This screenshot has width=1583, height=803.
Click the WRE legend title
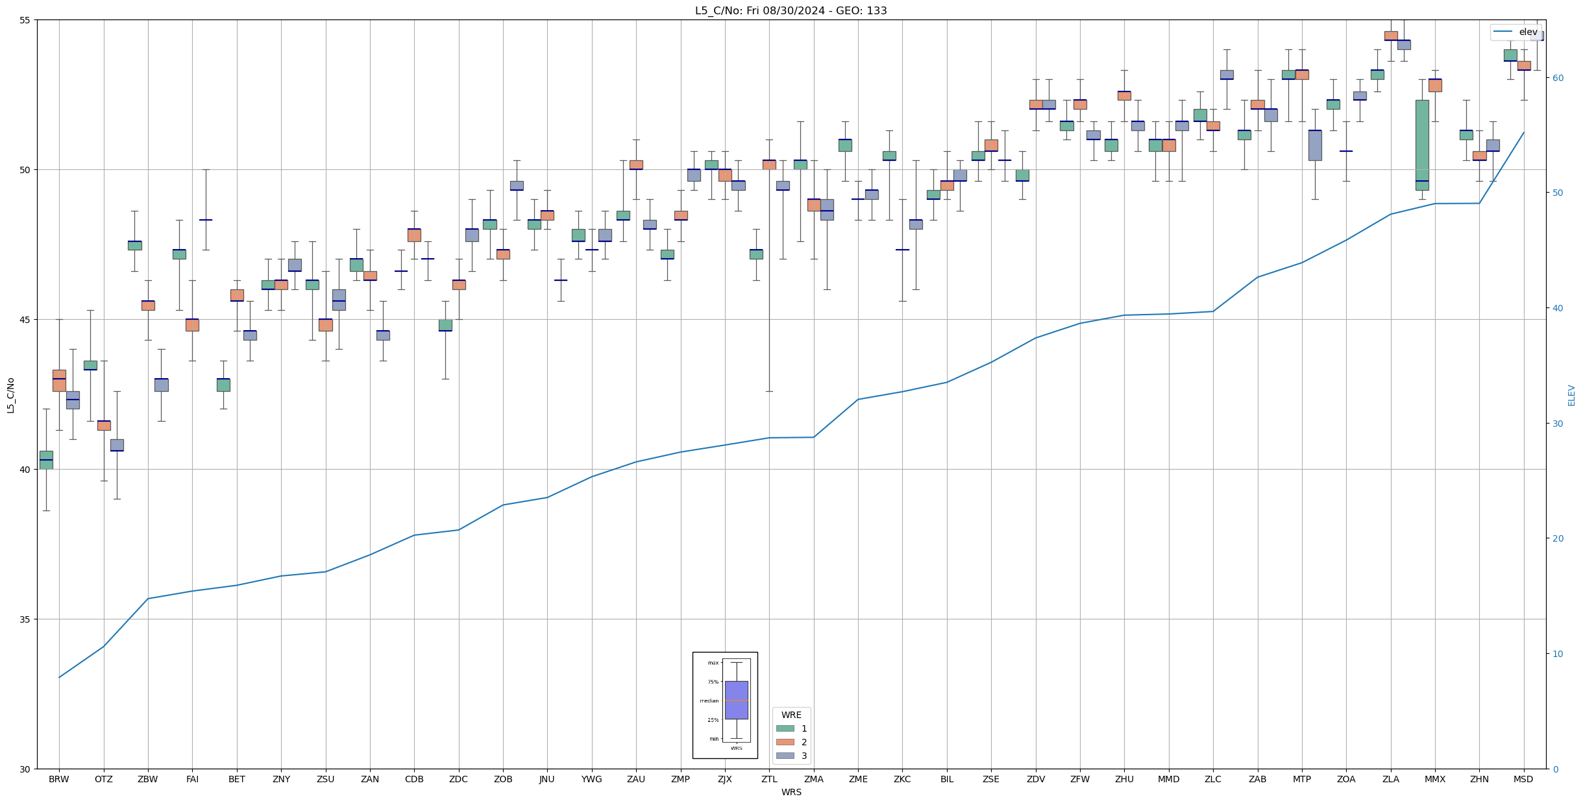click(x=791, y=715)
